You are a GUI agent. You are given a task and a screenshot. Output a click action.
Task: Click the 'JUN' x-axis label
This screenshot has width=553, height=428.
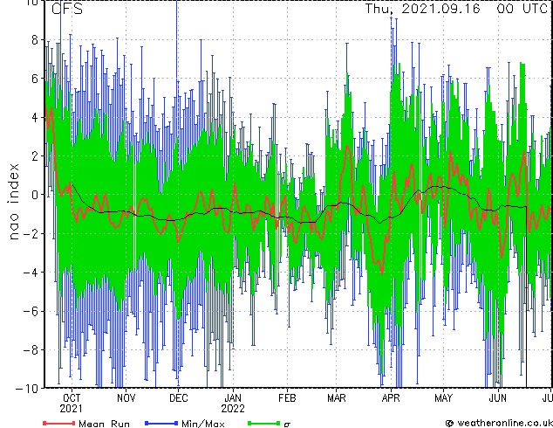point(498,398)
